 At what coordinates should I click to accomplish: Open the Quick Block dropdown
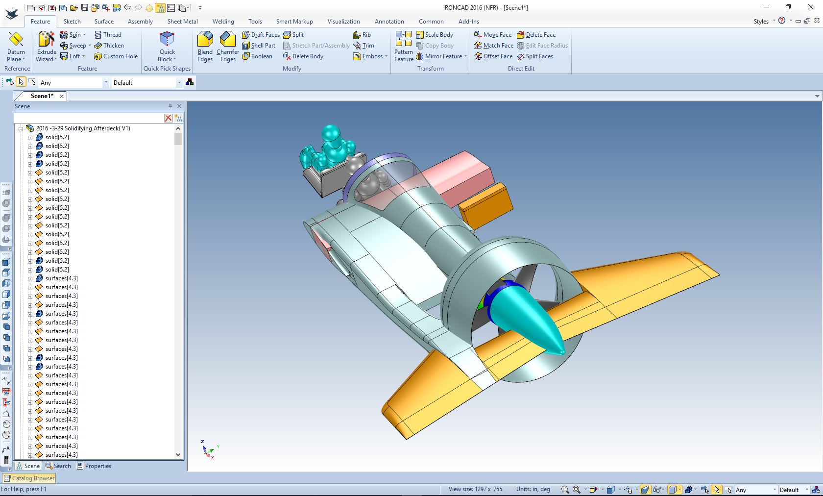pyautogui.click(x=167, y=59)
